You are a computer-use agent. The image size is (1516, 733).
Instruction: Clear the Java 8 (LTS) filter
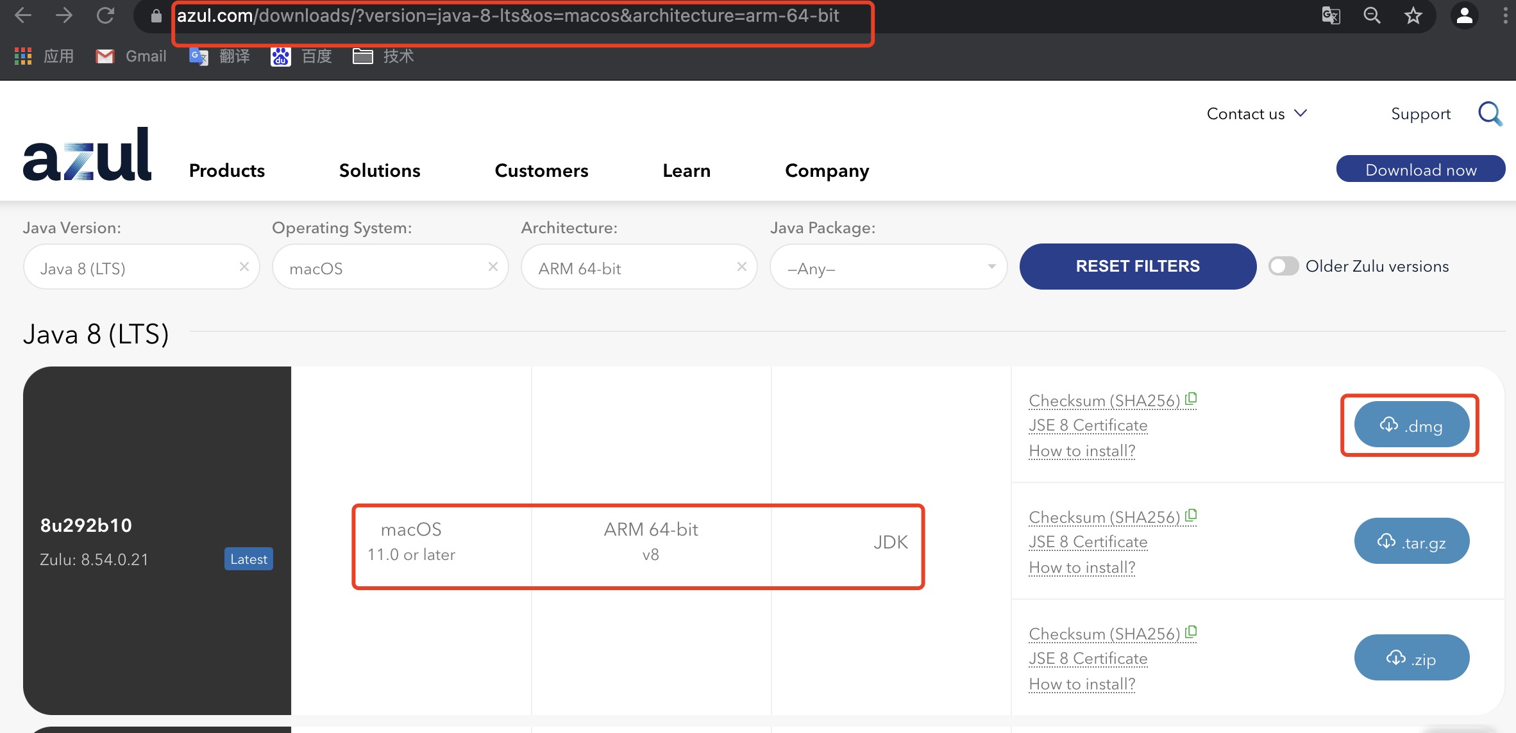pyautogui.click(x=244, y=267)
